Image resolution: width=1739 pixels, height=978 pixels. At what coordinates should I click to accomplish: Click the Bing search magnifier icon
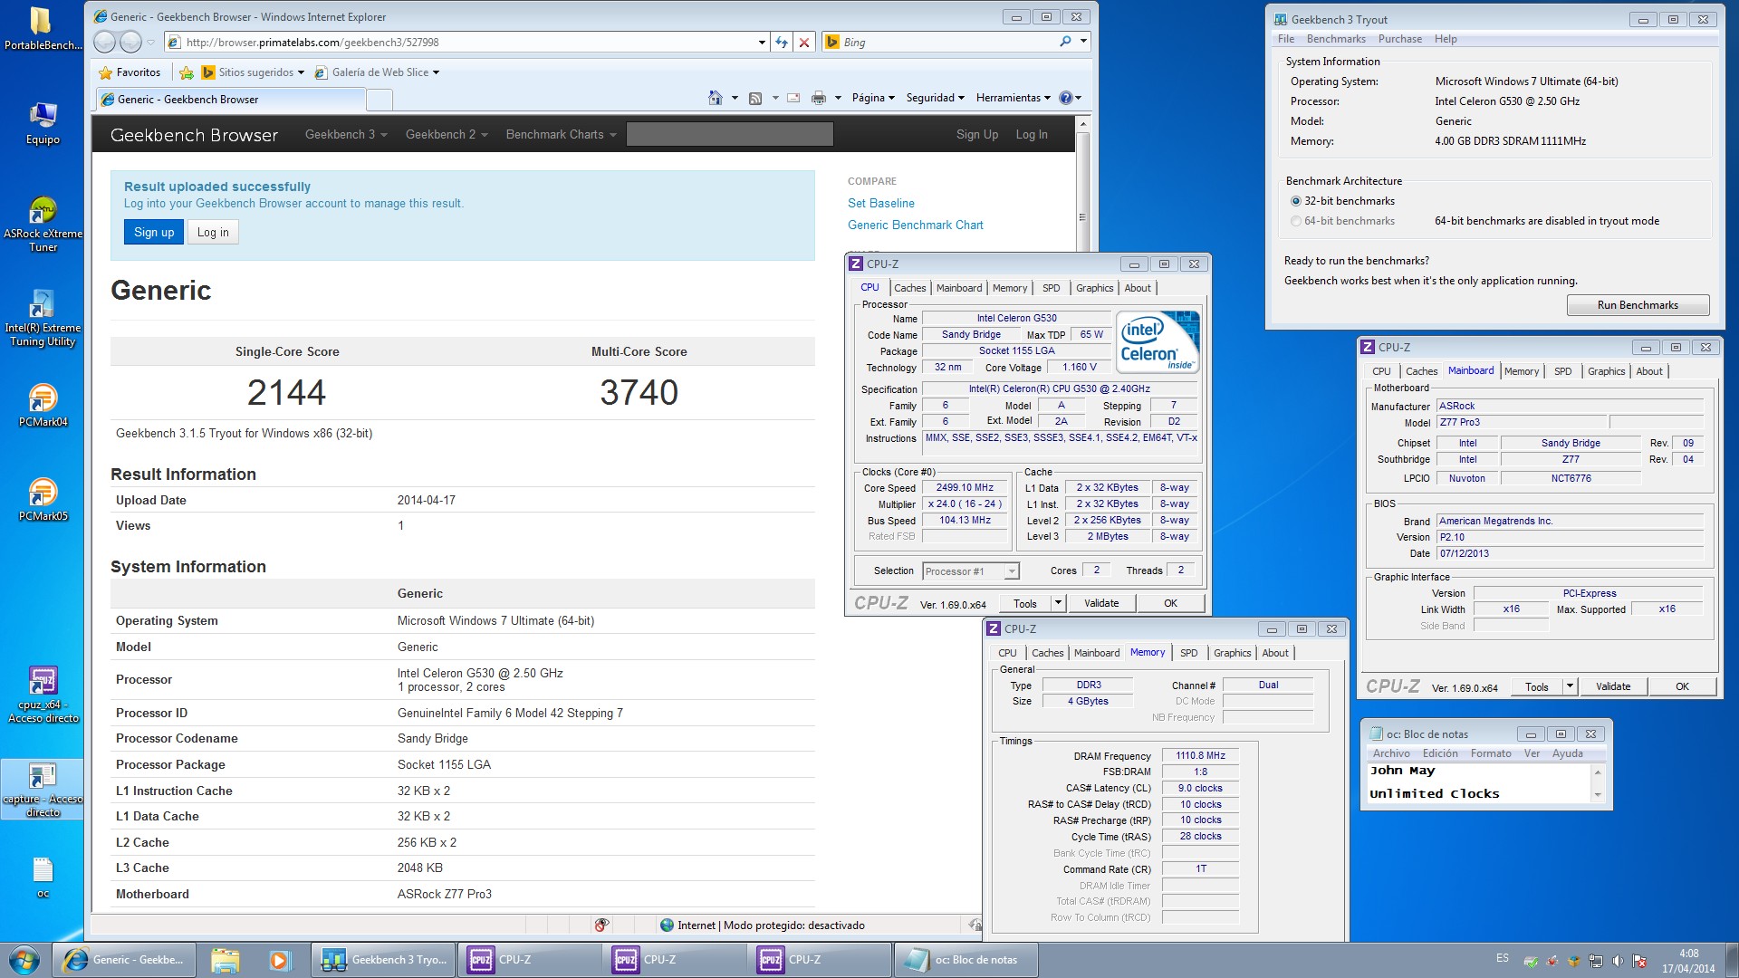click(x=1065, y=42)
